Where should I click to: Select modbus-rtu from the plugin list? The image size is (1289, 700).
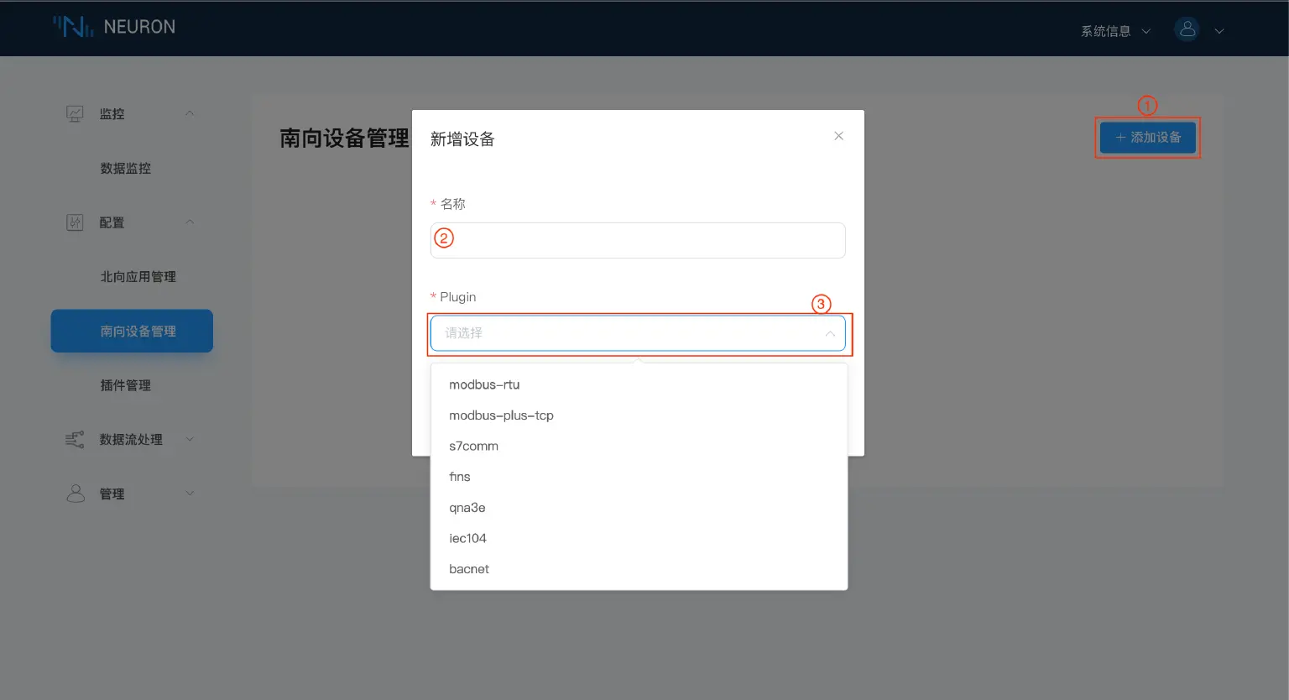pyautogui.click(x=484, y=384)
